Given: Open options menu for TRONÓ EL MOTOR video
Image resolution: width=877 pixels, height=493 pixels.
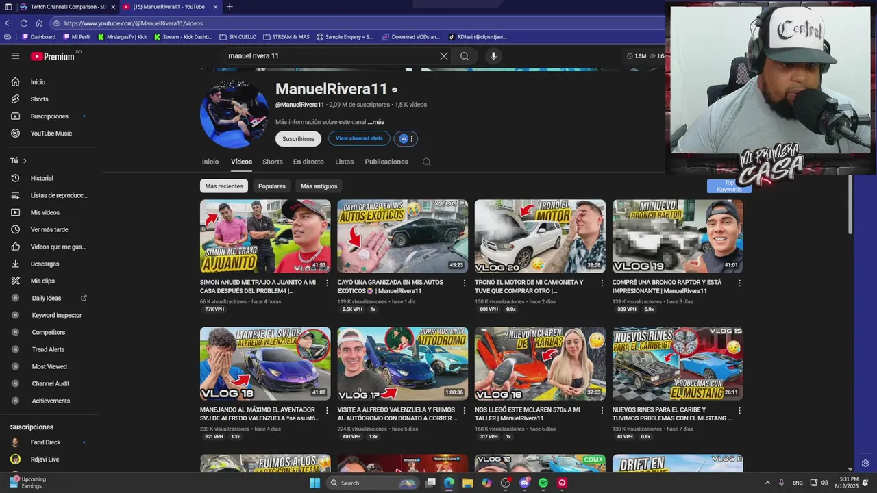Looking at the screenshot, I should tap(602, 283).
